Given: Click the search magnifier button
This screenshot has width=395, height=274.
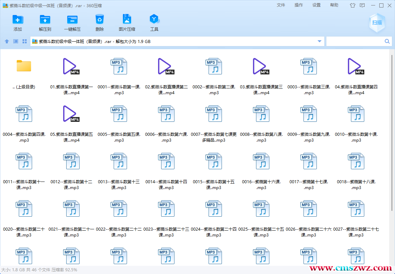Looking at the screenshot, I should pyautogui.click(x=387, y=41).
